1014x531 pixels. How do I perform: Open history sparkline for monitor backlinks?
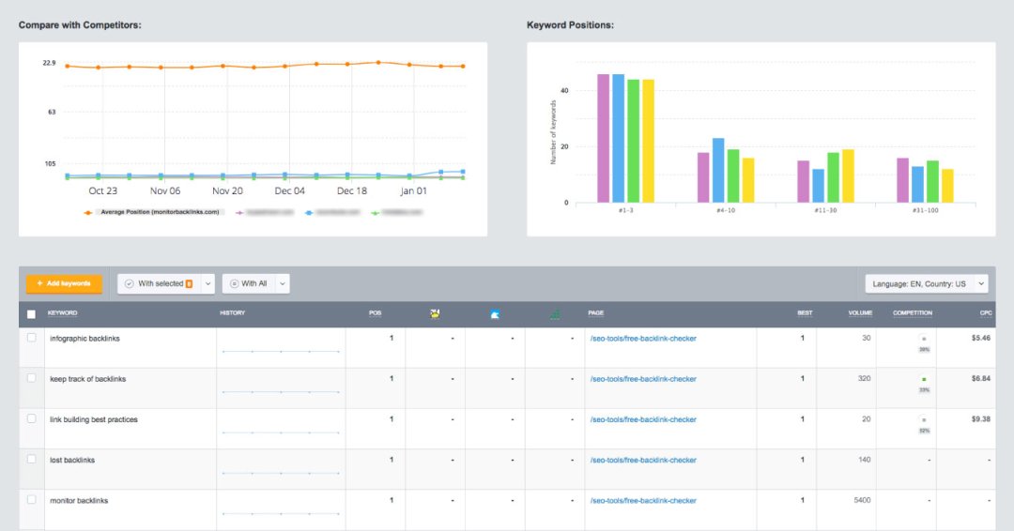280,513
